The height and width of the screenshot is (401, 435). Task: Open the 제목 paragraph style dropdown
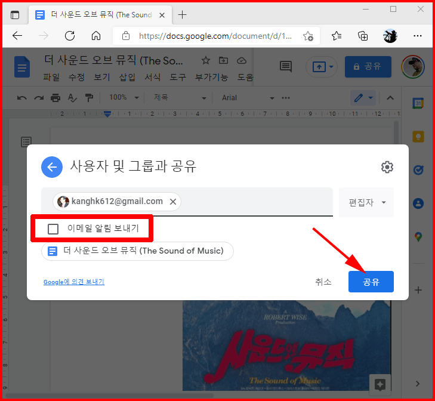pyautogui.click(x=180, y=98)
